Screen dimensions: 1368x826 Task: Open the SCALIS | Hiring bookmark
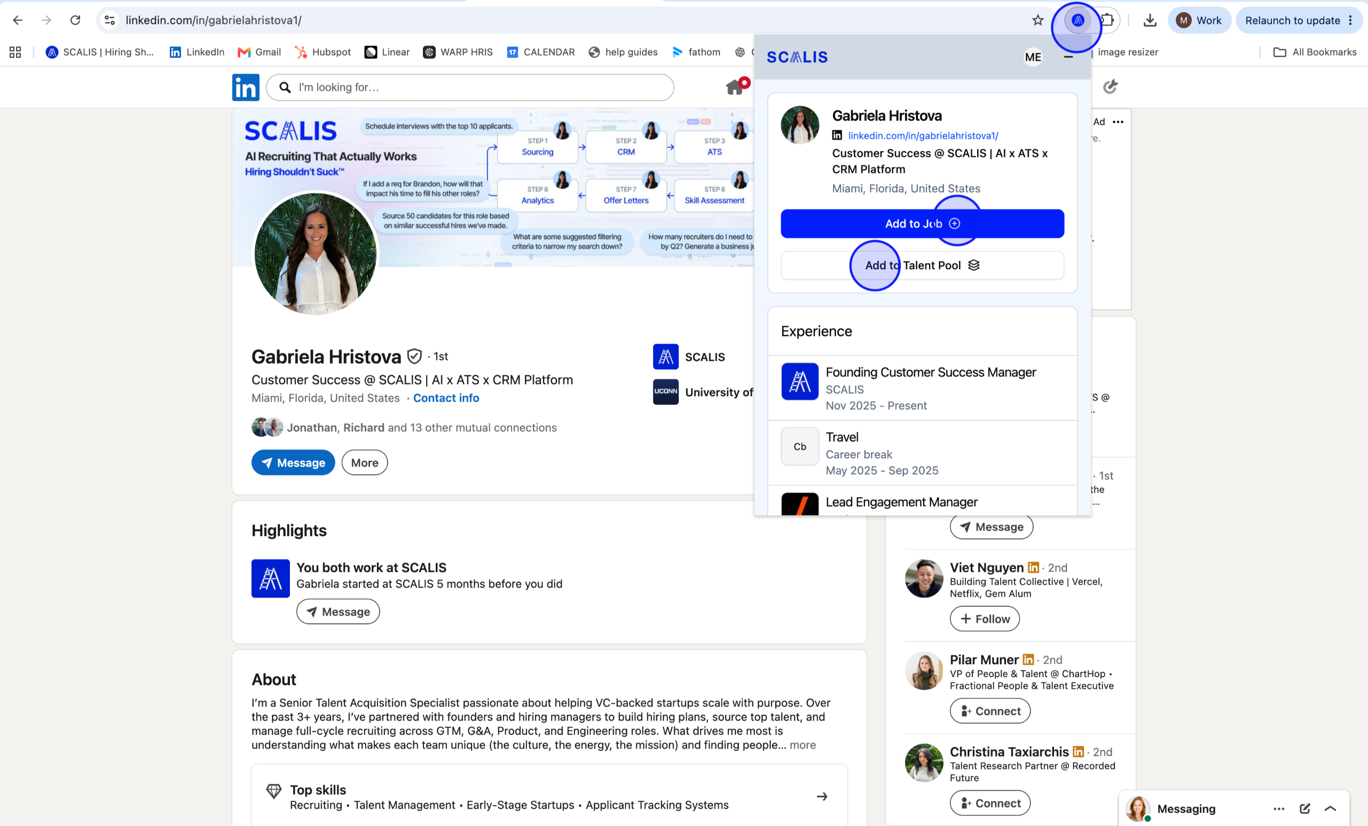pyautogui.click(x=100, y=52)
